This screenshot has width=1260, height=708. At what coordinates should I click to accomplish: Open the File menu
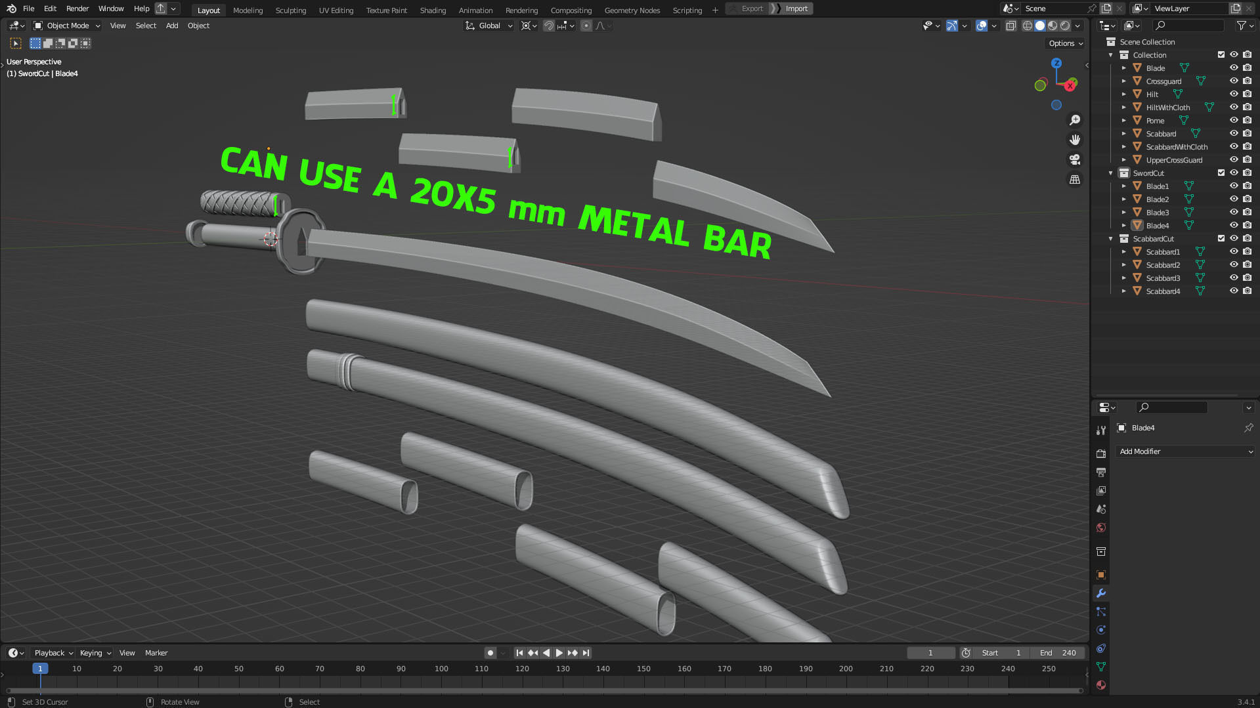click(x=28, y=9)
